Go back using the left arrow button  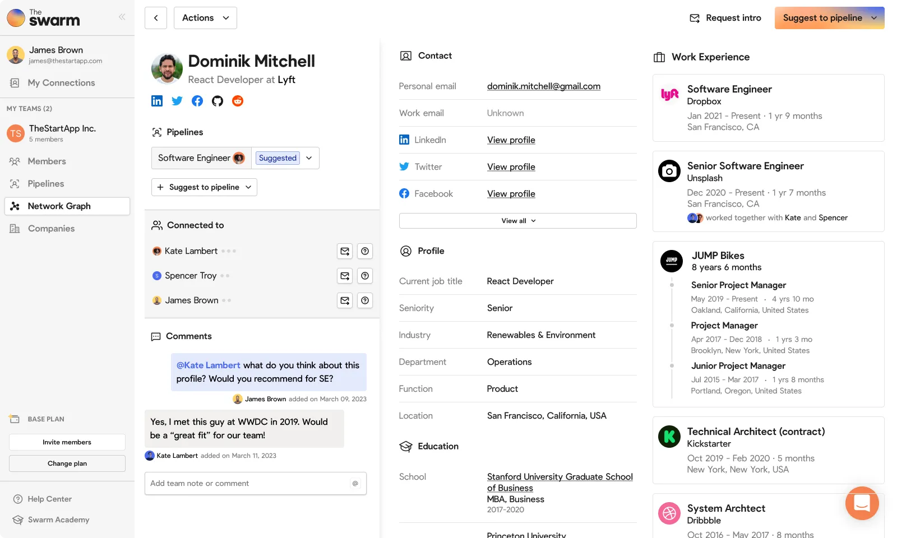click(x=156, y=18)
